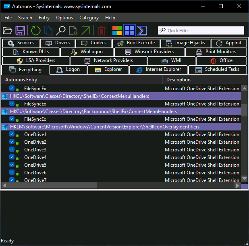249x246 pixels.
Task: Switch to the Winsock Providers tab
Action: click(x=149, y=52)
